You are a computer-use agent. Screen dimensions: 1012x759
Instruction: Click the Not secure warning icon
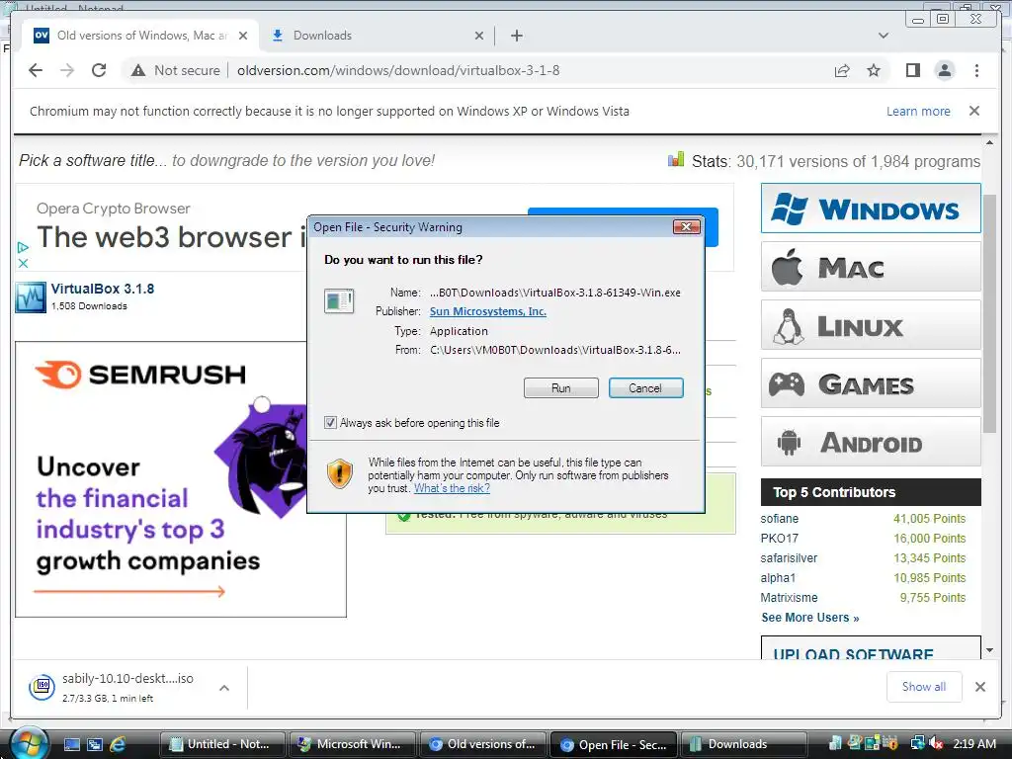(x=138, y=70)
